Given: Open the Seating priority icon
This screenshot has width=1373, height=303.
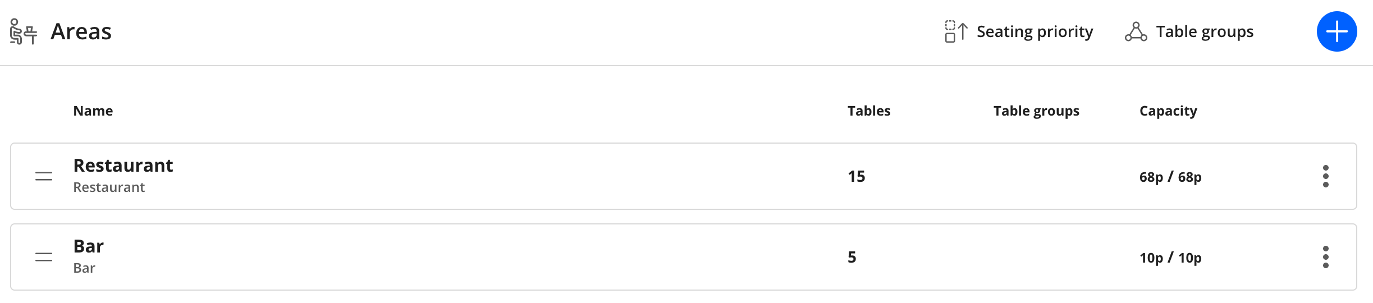Looking at the screenshot, I should click(x=956, y=31).
